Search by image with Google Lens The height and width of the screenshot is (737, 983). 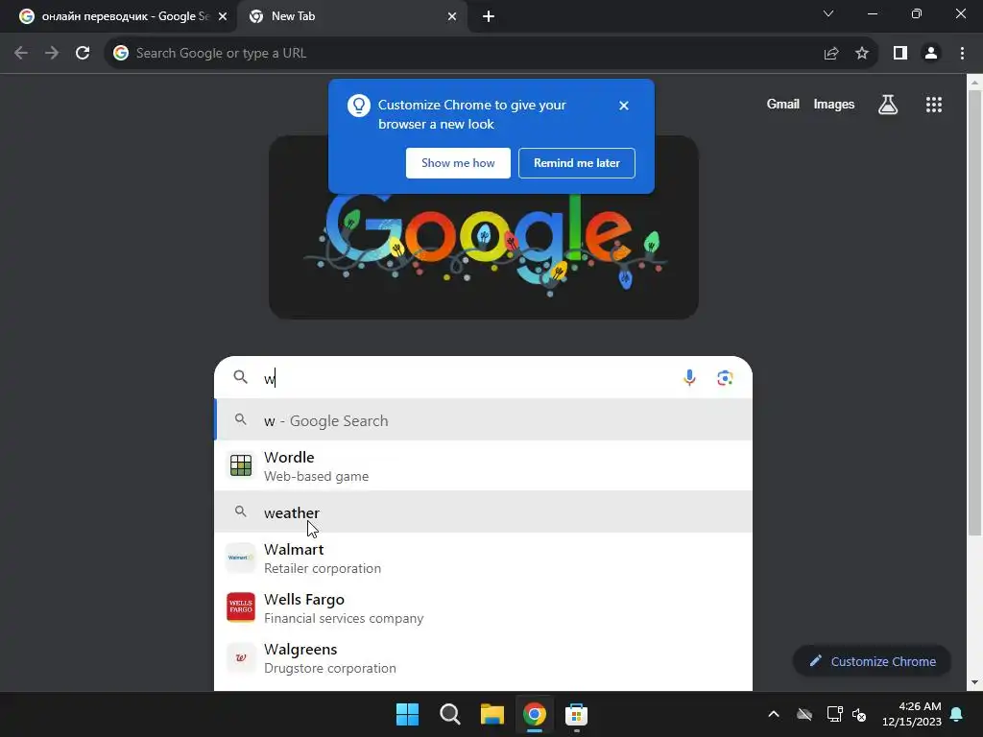click(725, 378)
